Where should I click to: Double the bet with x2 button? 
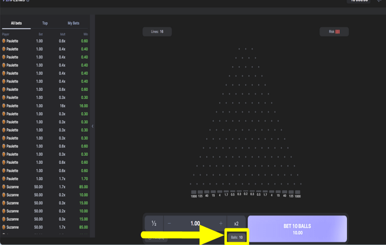pos(236,224)
